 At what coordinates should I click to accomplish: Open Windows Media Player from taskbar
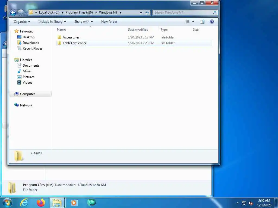[x=74, y=203]
